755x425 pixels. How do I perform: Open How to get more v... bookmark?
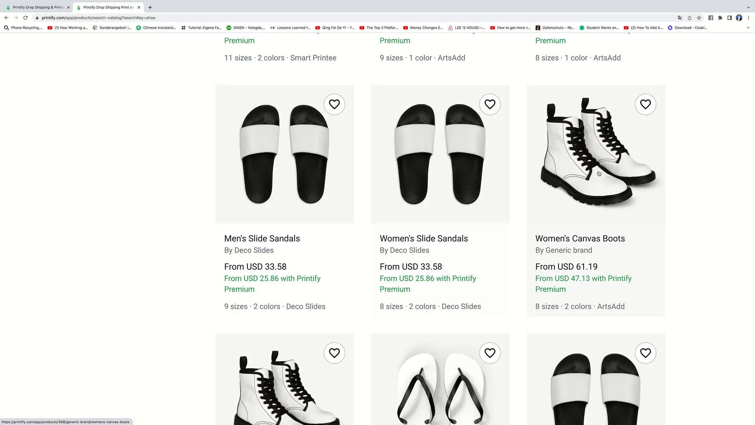point(510,28)
